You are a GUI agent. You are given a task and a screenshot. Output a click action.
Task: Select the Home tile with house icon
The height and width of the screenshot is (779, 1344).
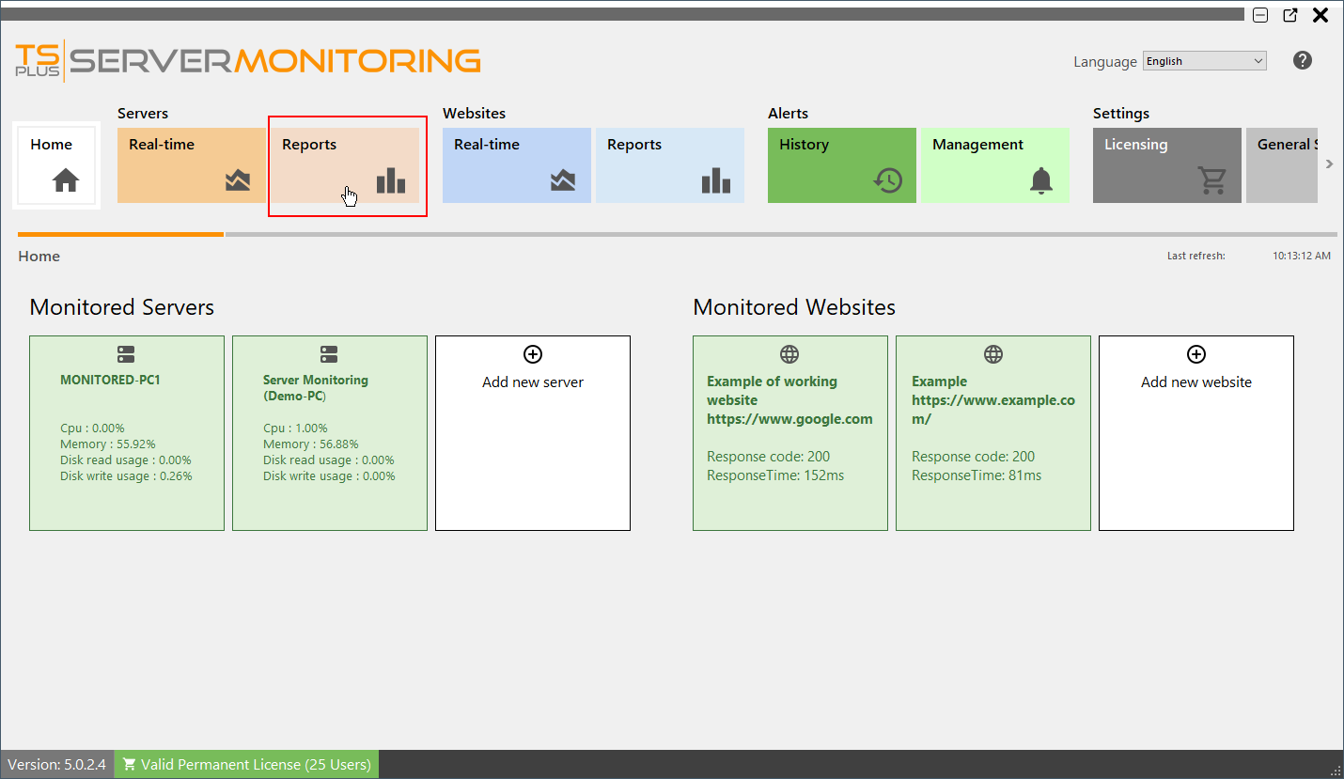tap(56, 165)
